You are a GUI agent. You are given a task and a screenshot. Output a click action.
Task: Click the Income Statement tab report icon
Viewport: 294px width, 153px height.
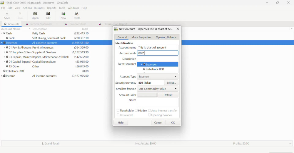click(x=27, y=24)
